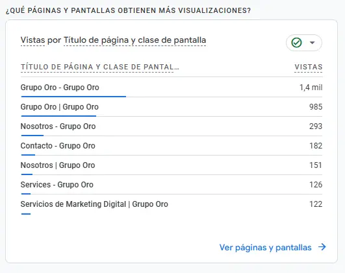Click the blue bar under 'Grupo Oro | Grupo Oro'
Screen dimensions: 345x273
click(58, 116)
